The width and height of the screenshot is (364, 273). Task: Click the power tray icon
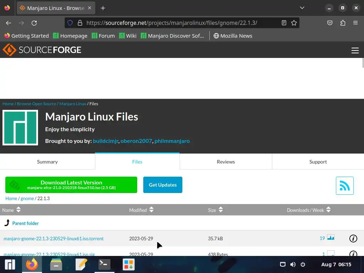303,264
